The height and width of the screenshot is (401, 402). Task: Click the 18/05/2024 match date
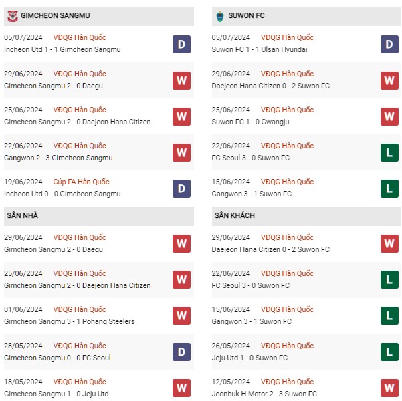(x=23, y=382)
